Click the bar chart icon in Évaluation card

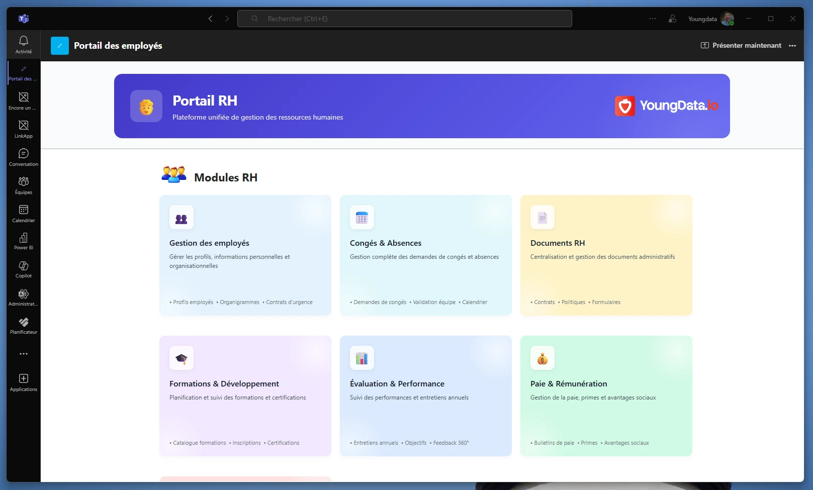click(362, 358)
